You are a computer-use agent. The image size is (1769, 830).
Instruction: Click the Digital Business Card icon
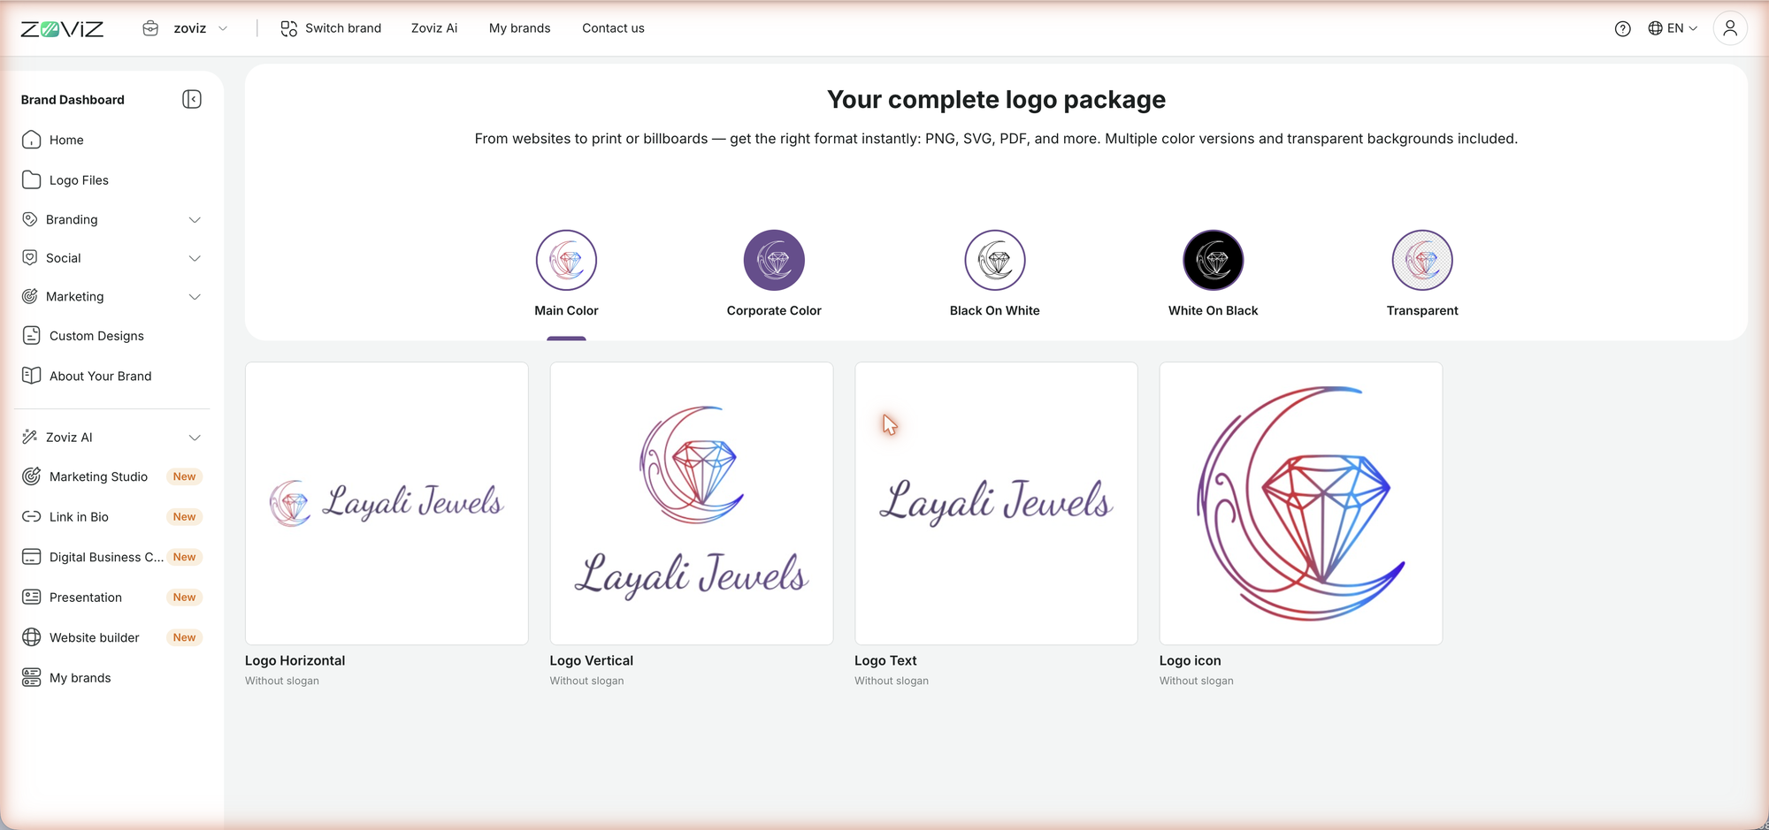(x=31, y=557)
